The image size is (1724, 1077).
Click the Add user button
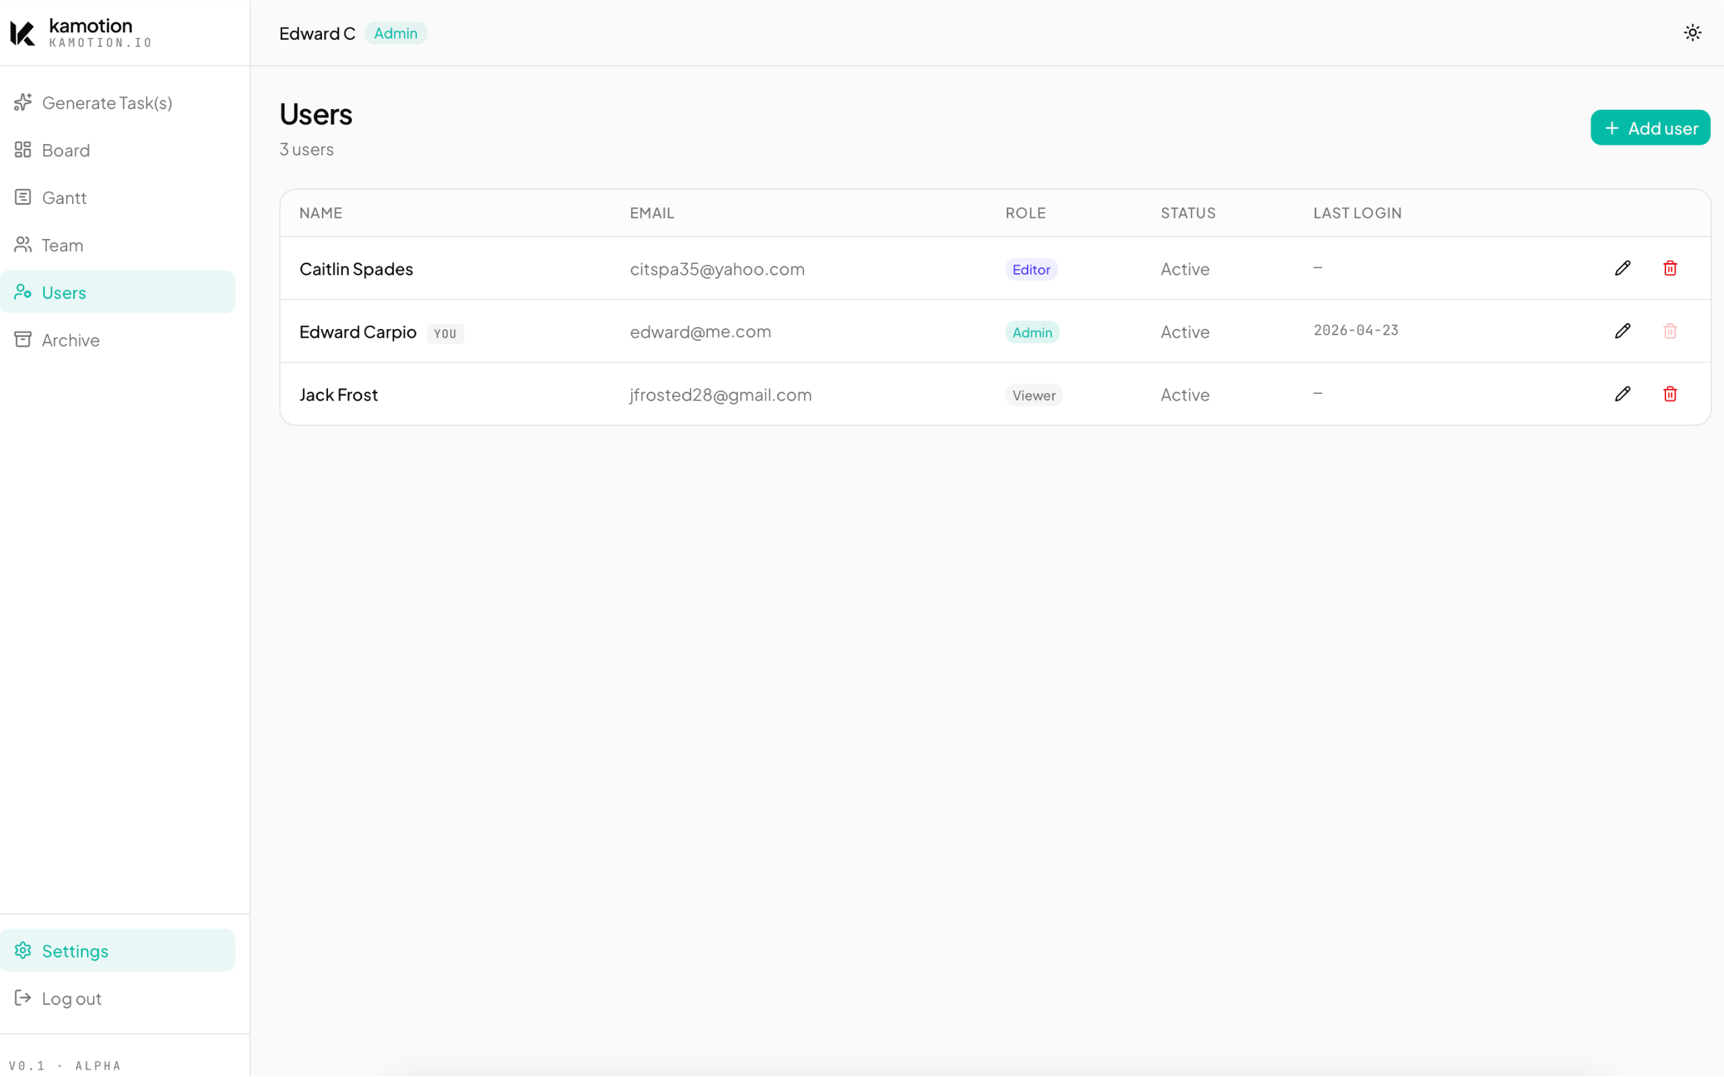click(1651, 127)
